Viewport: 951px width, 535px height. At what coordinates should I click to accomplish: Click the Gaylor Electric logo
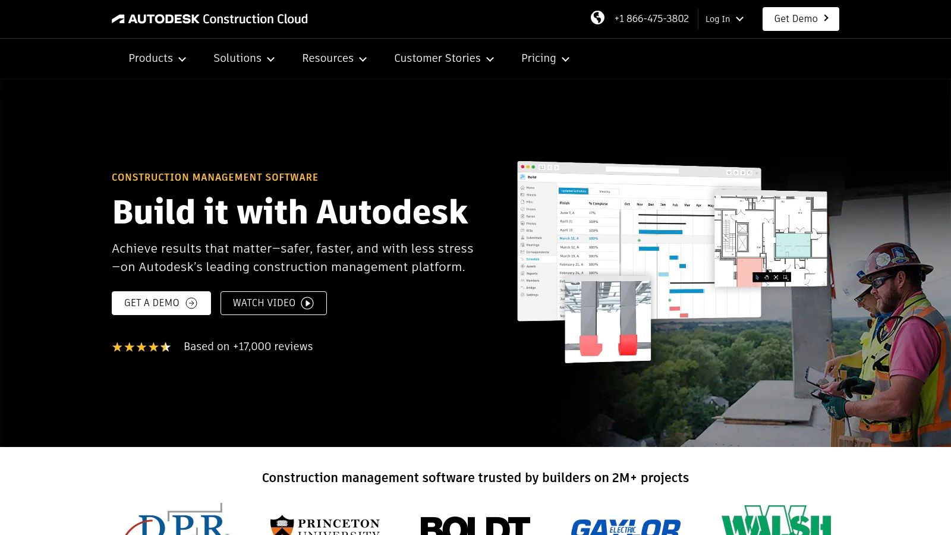(x=626, y=526)
